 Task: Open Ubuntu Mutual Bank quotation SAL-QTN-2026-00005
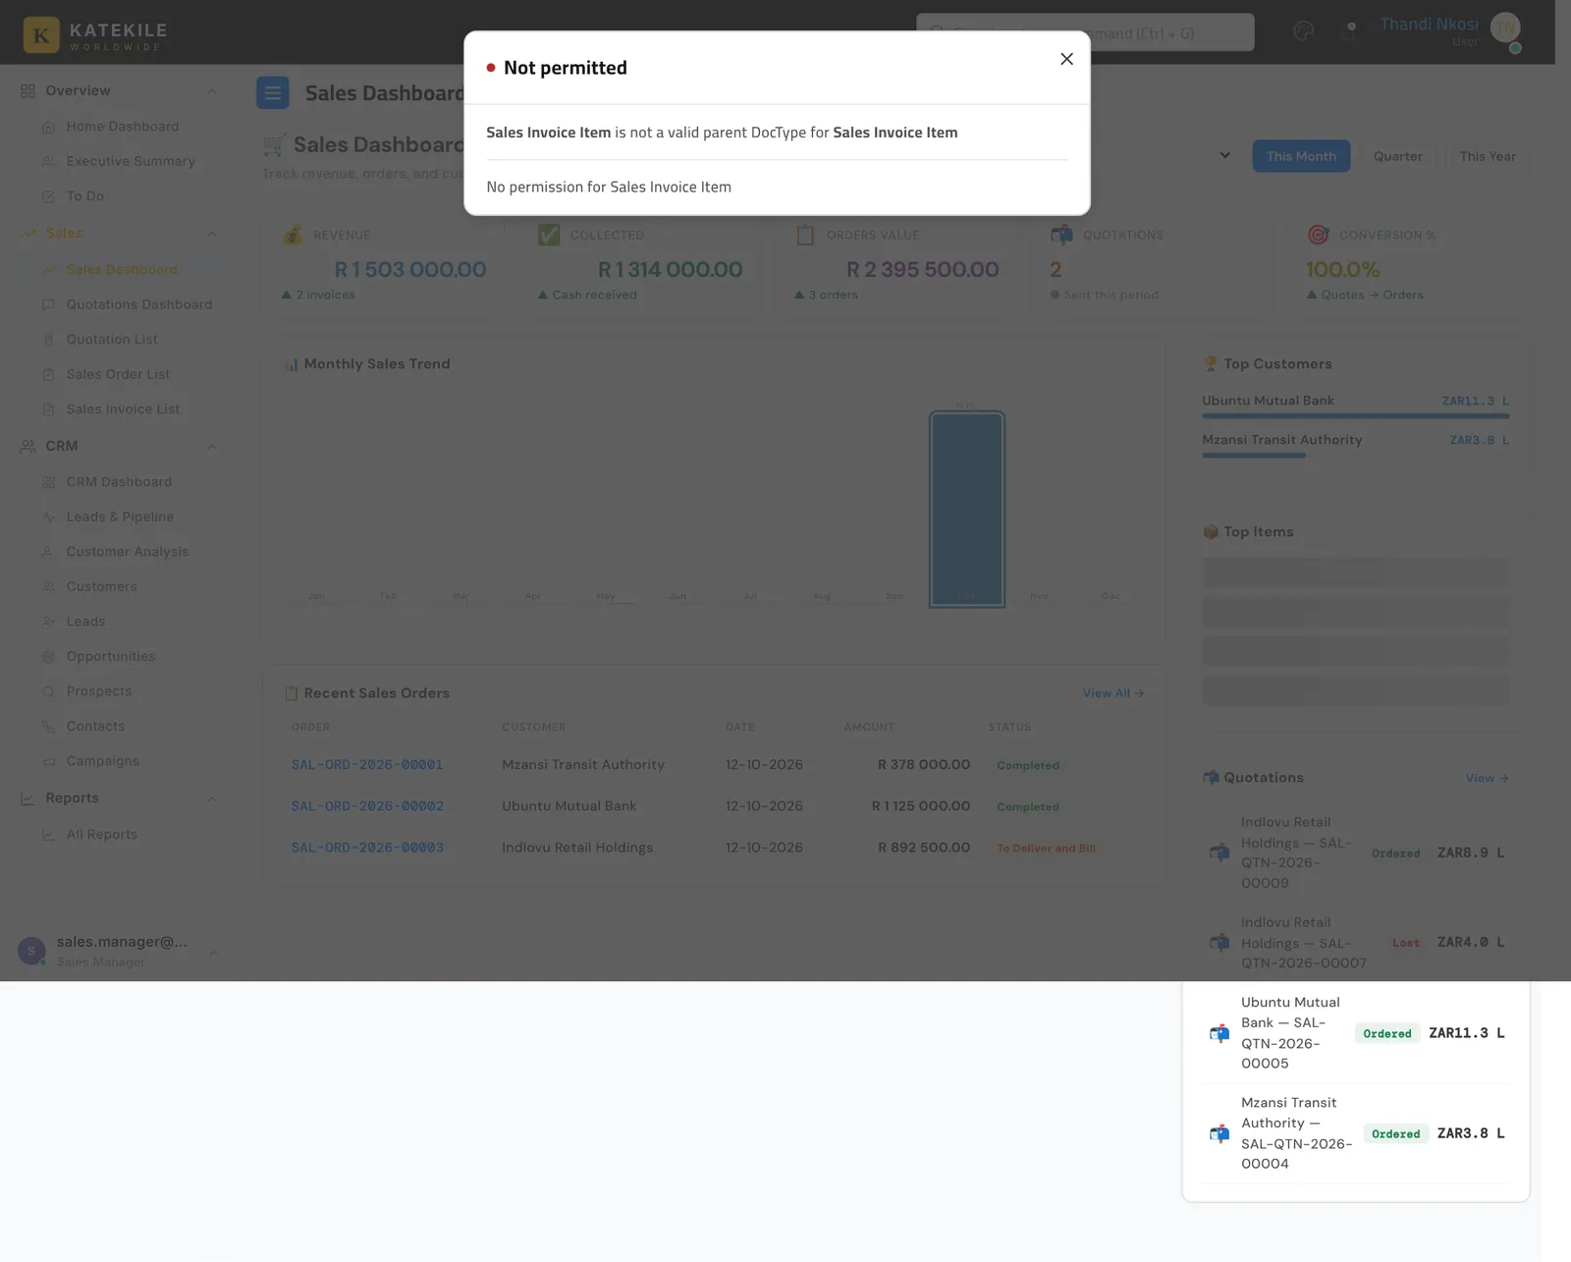(x=1355, y=1033)
